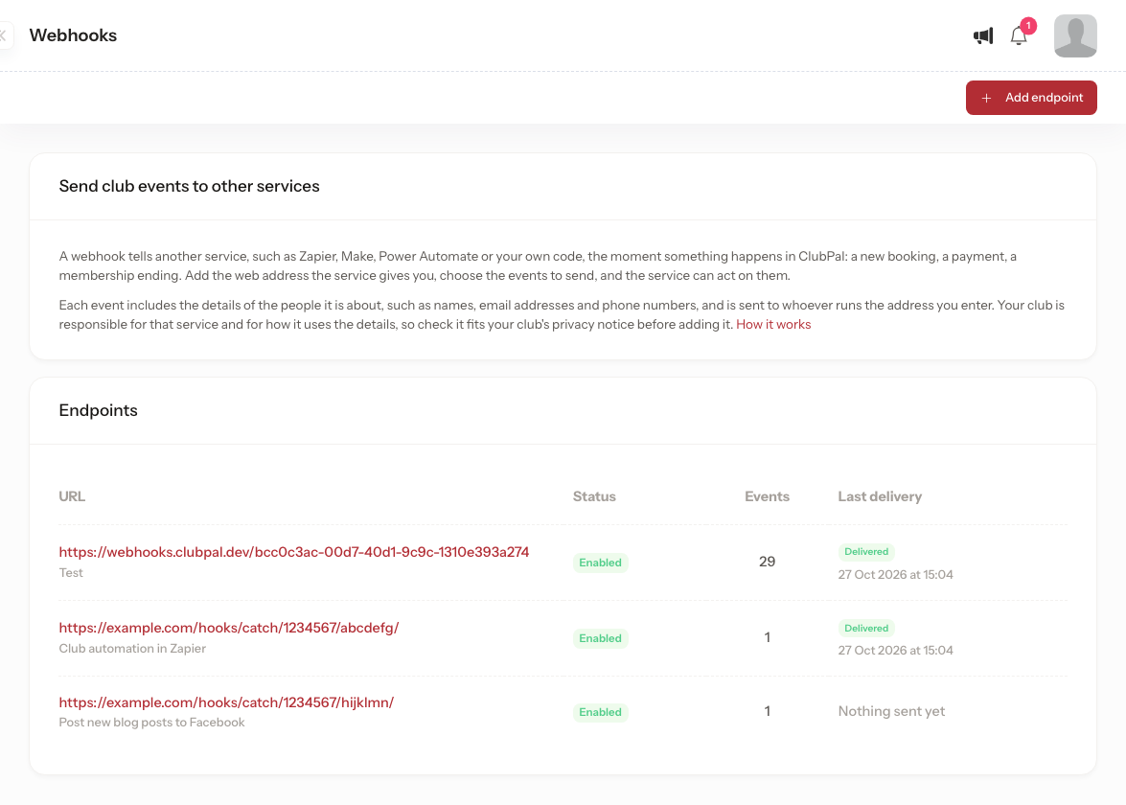Image resolution: width=1126 pixels, height=805 pixels.
Task: Click the Delivered badge for Test endpoint
Action: (x=866, y=551)
